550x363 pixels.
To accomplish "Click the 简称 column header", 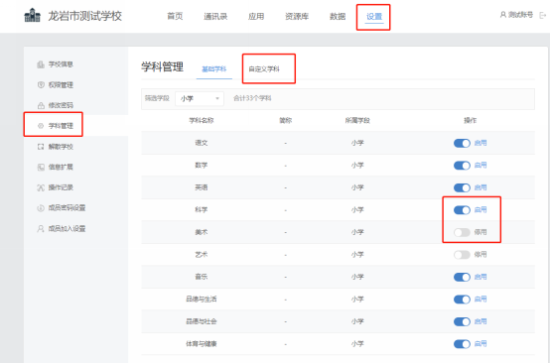I will click(286, 121).
